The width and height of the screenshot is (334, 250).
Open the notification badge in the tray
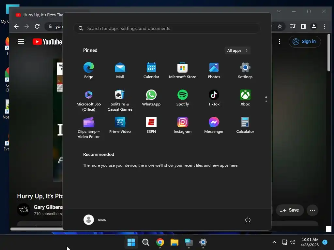(325, 242)
